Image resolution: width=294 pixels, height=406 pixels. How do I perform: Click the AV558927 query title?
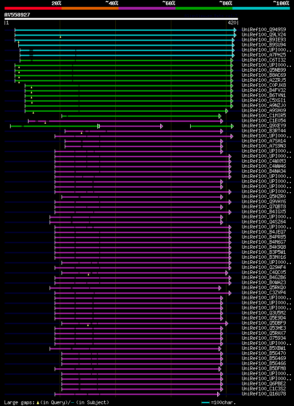coord(17,15)
